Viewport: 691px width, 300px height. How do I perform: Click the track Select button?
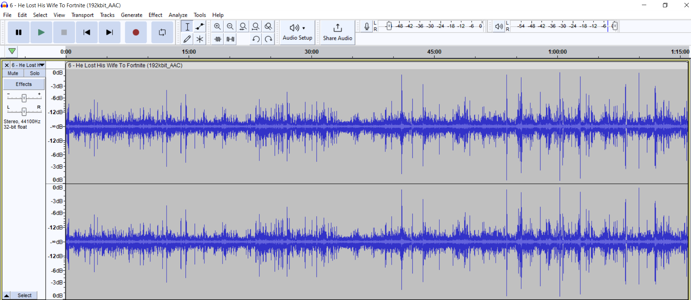click(25, 295)
